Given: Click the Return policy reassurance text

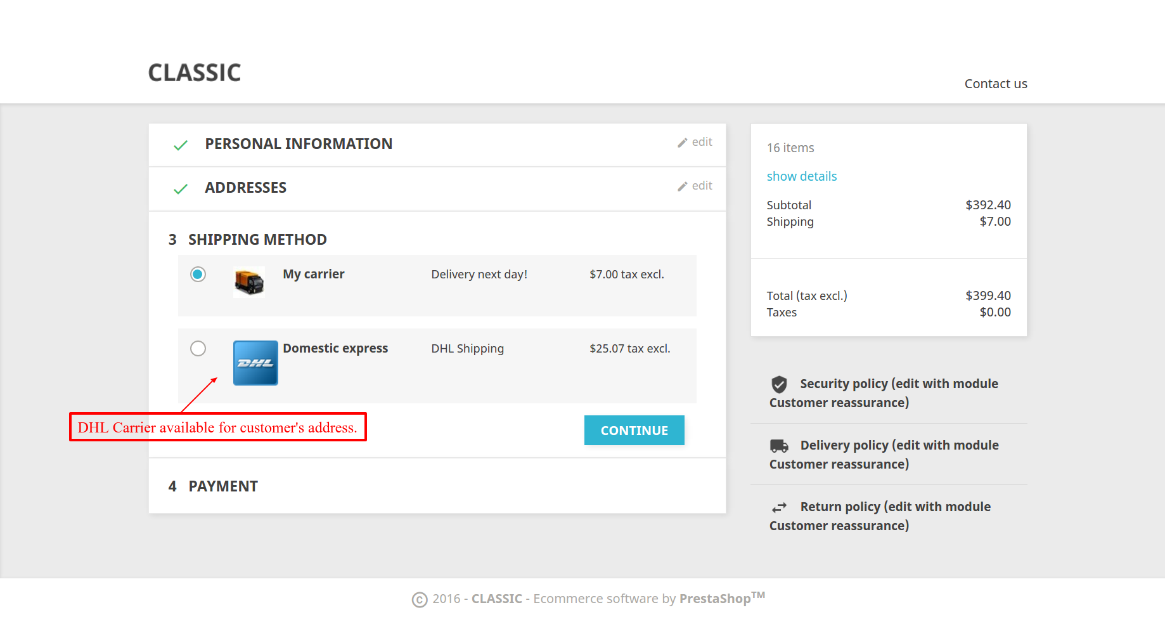Looking at the screenshot, I should pos(880,516).
